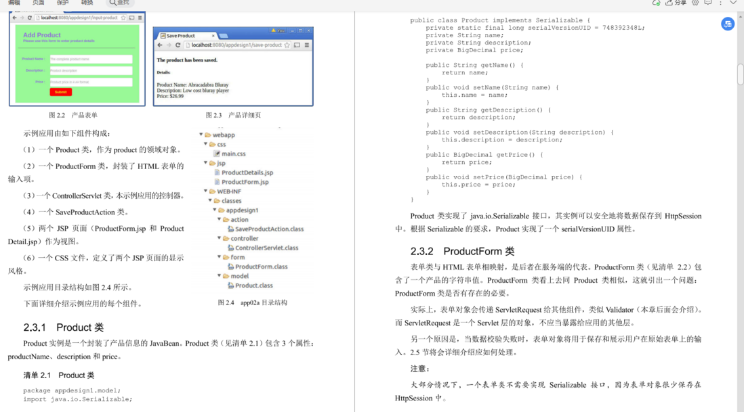Click the heading '2.3.2 ProductForm 类'
Viewport: 744px width, 412px height.
[x=463, y=251]
